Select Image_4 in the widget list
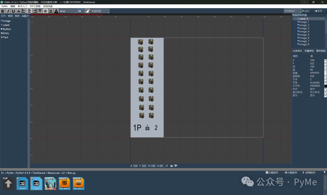 (303, 32)
